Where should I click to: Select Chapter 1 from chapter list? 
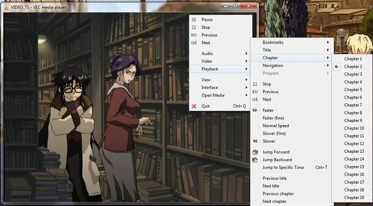coord(352,59)
